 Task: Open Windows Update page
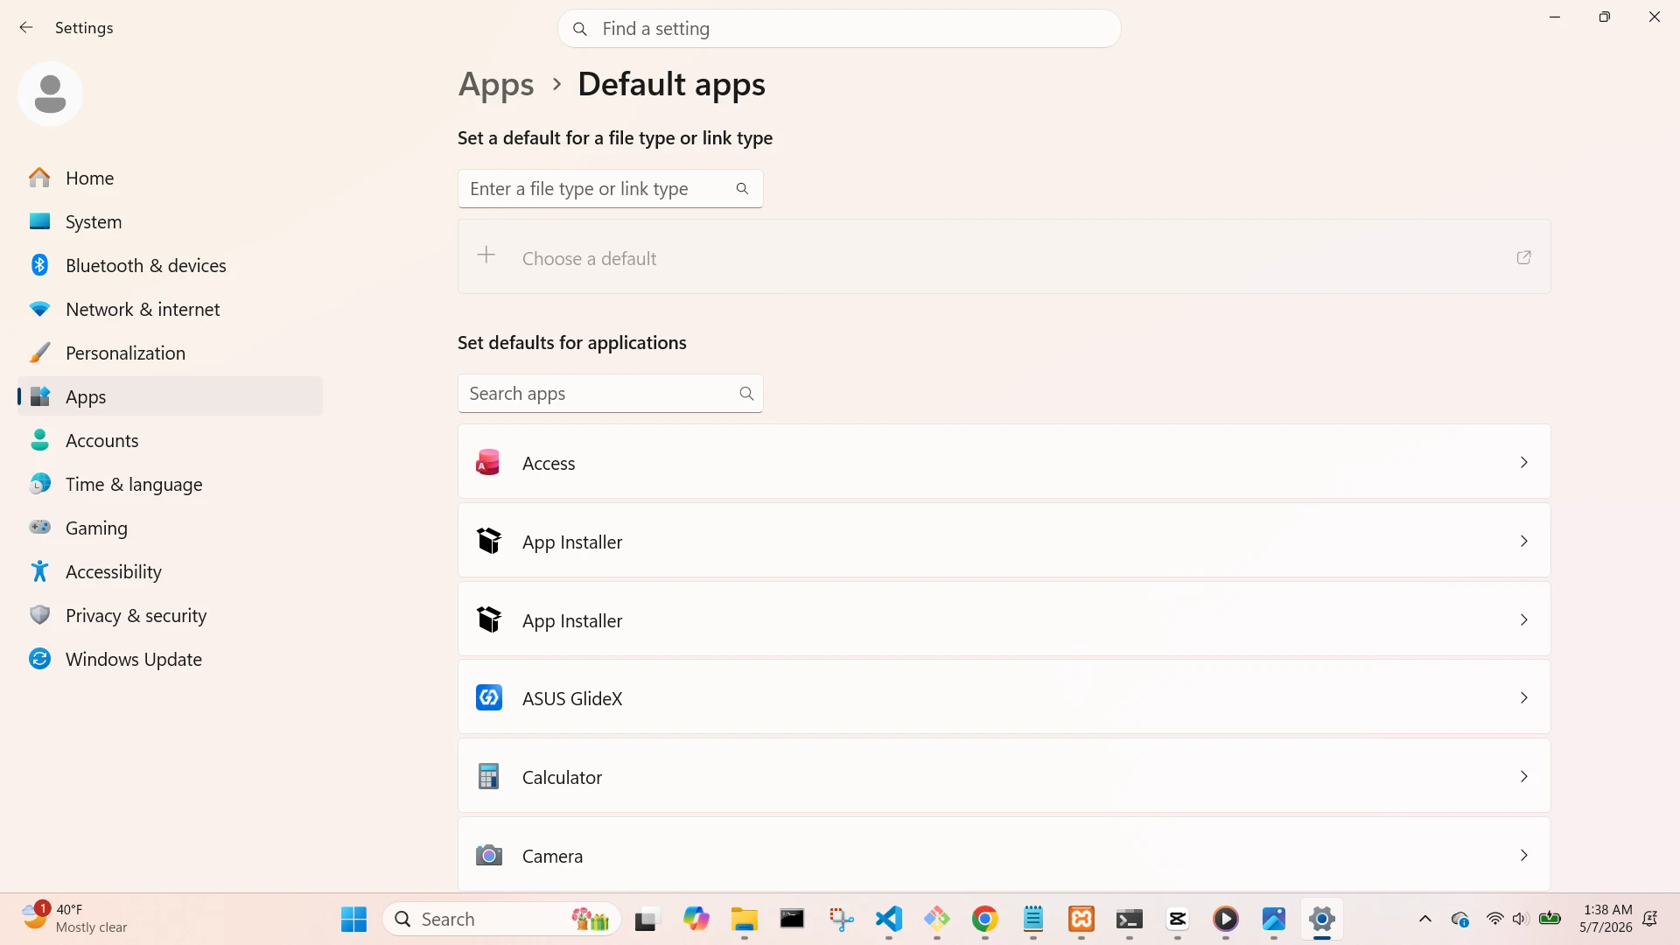170,659
